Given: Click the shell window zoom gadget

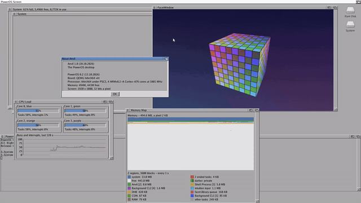Looking at the screenshot, I should (352, 136).
